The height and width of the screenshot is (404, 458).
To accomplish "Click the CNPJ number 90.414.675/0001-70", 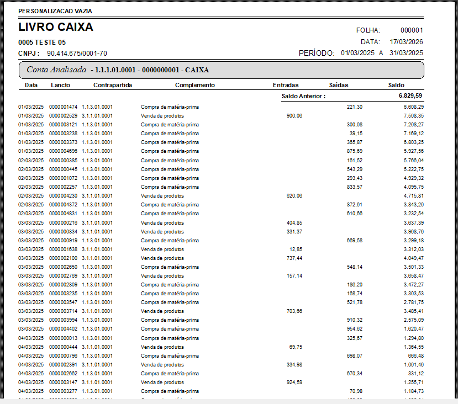I will pos(77,54).
